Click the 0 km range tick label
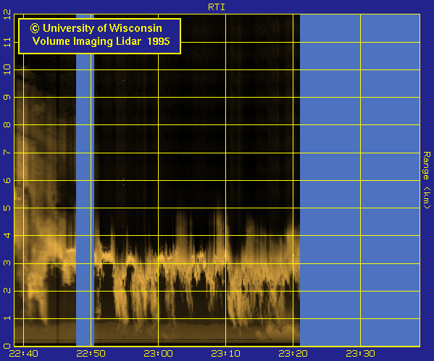434x361 pixels. pos(7,346)
